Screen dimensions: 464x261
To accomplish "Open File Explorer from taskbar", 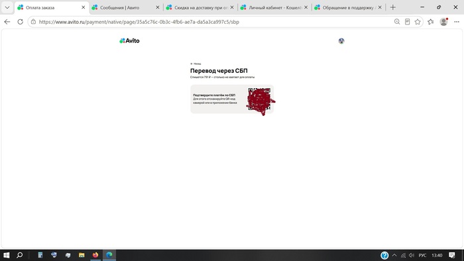I will tap(82, 255).
